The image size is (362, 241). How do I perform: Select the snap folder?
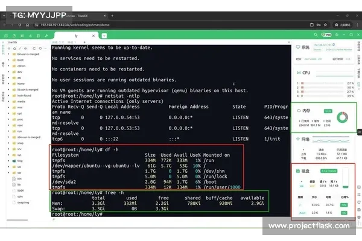click(21, 143)
